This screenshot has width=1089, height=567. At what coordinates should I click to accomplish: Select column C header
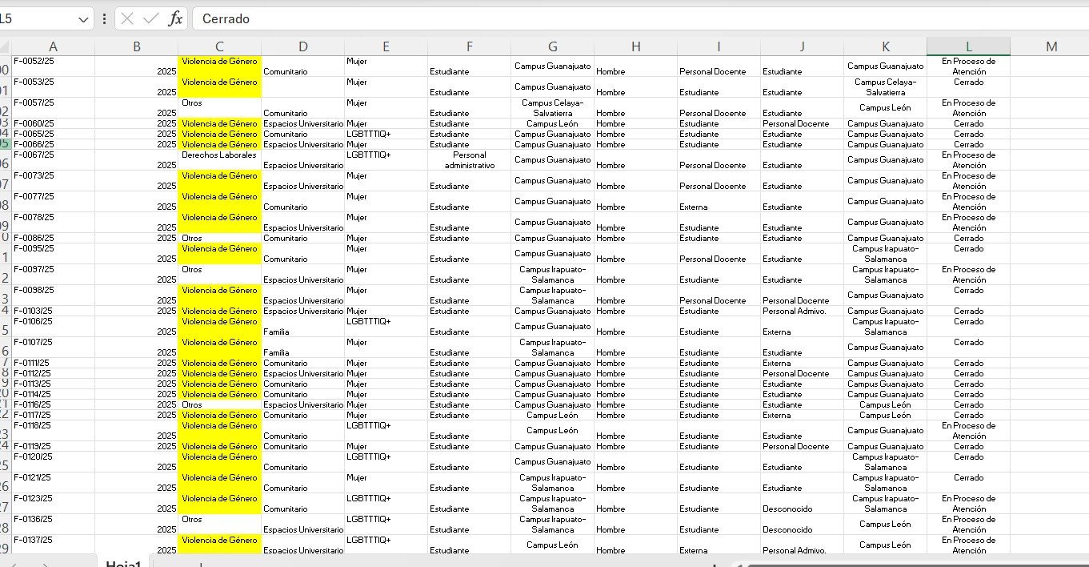click(219, 46)
